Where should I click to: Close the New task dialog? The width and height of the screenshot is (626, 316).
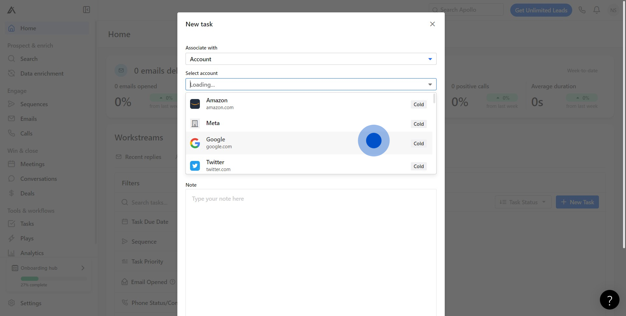click(x=432, y=24)
